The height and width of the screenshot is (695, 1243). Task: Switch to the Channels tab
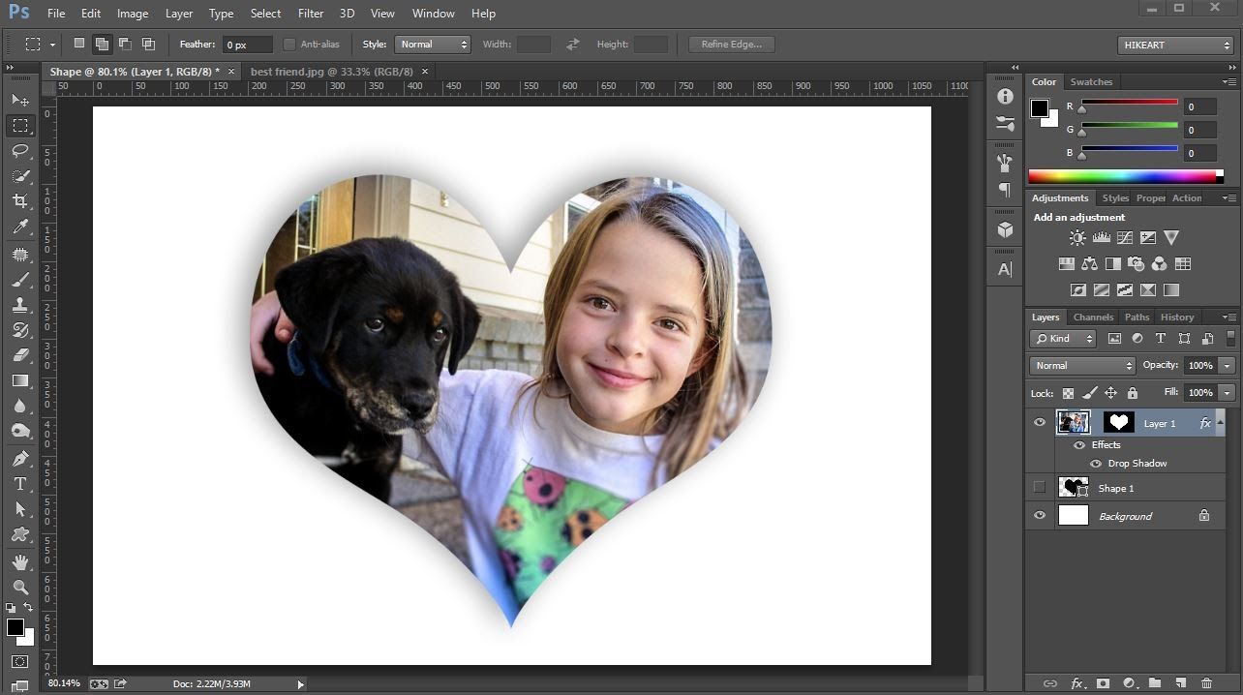pyautogui.click(x=1093, y=317)
